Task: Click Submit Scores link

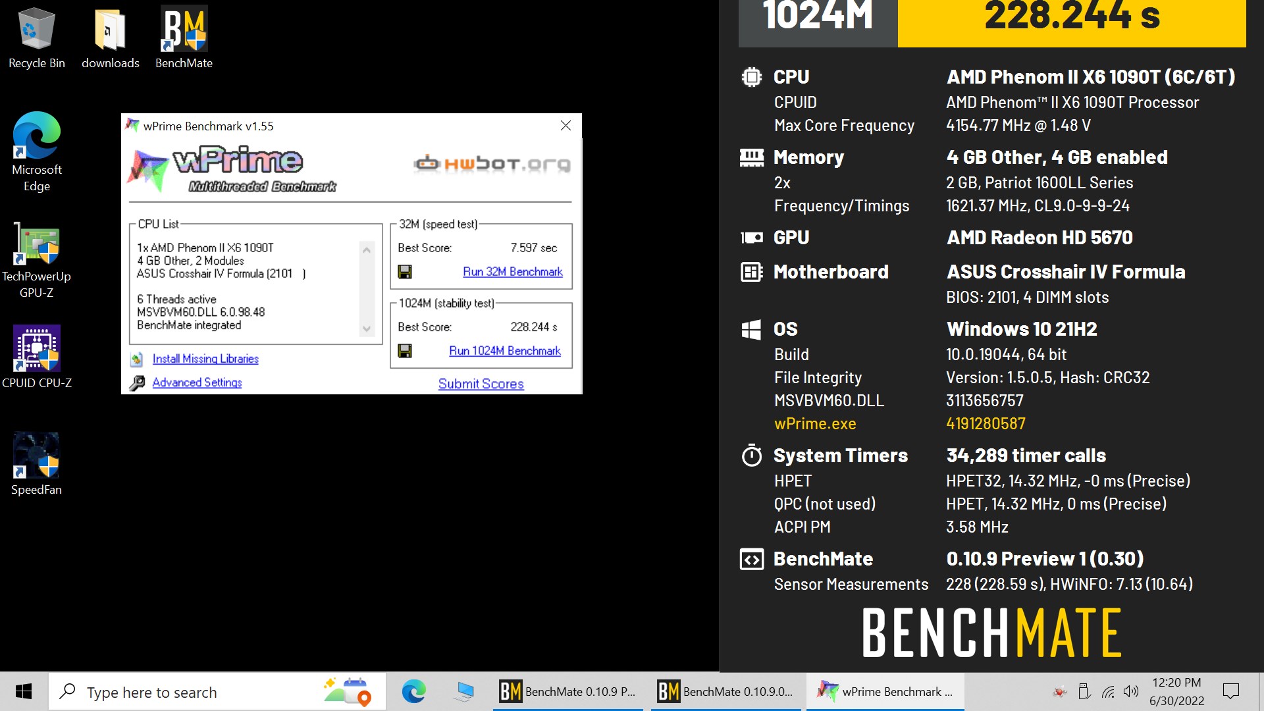Action: tap(481, 384)
